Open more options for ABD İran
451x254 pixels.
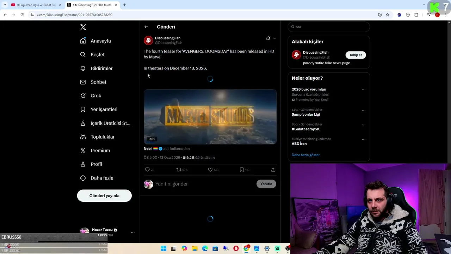pos(364,139)
